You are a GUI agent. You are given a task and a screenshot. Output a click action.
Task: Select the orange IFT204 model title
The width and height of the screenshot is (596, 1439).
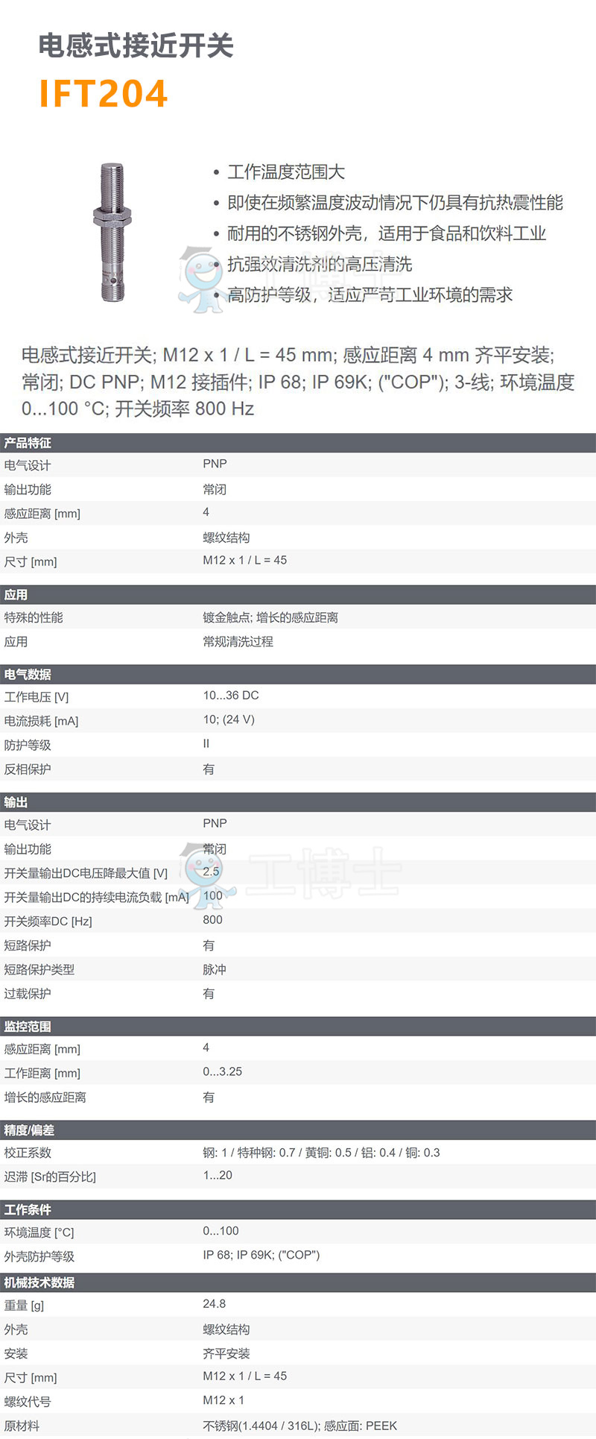[104, 94]
